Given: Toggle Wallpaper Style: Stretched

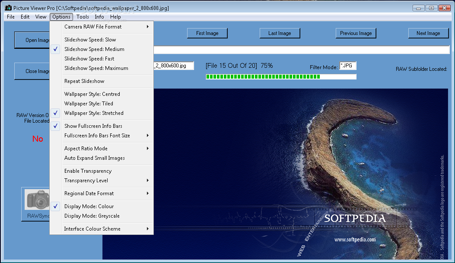Looking at the screenshot, I should (102, 113).
